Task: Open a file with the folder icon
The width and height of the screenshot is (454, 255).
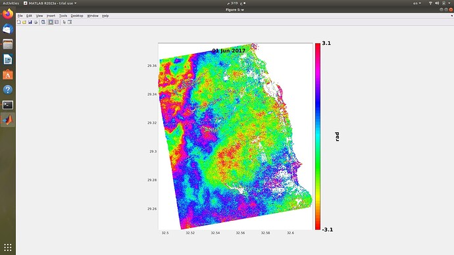Action: pos(24,22)
